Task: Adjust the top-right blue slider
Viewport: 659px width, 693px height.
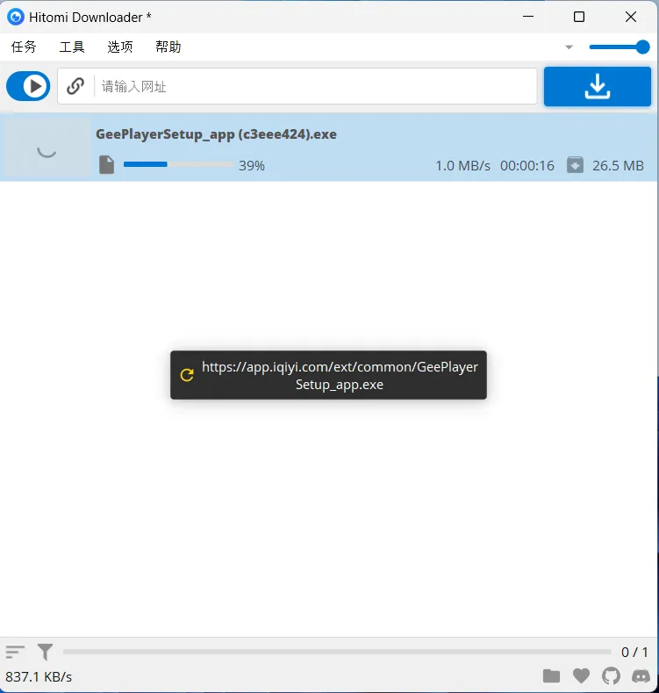Action: click(x=620, y=47)
